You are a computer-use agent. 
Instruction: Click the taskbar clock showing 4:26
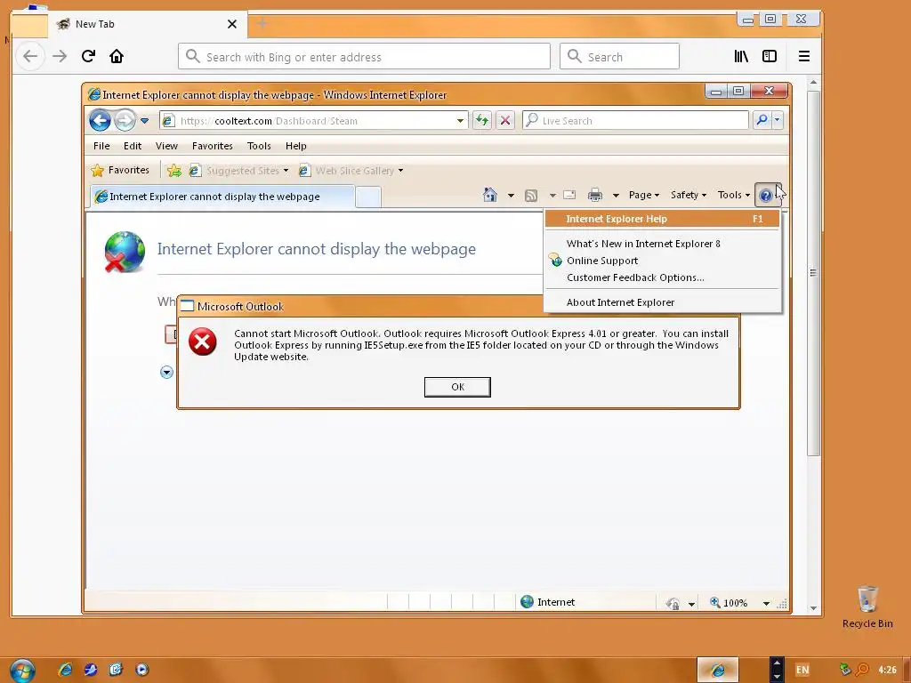(887, 670)
